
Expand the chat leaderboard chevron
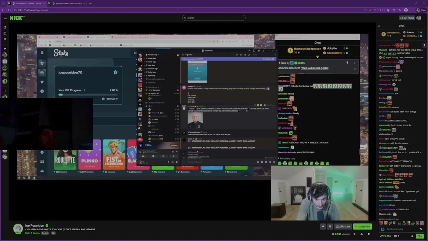click(402, 40)
